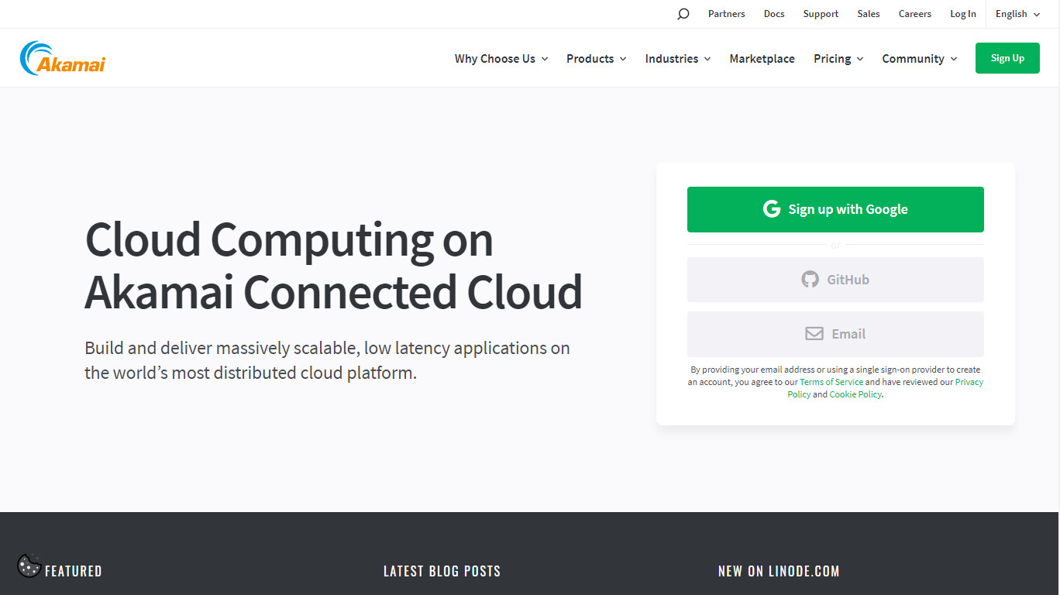This screenshot has height=595, width=1060.
Task: Click Log In
Action: tap(963, 14)
